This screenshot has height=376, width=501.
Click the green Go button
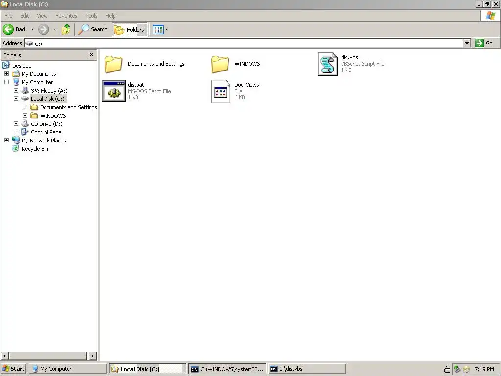tap(484, 43)
